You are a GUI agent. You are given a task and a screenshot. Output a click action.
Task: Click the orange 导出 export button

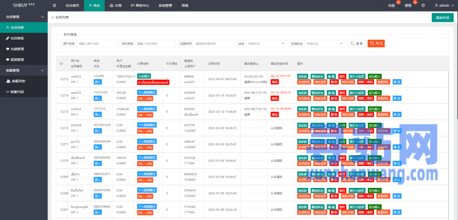376,43
